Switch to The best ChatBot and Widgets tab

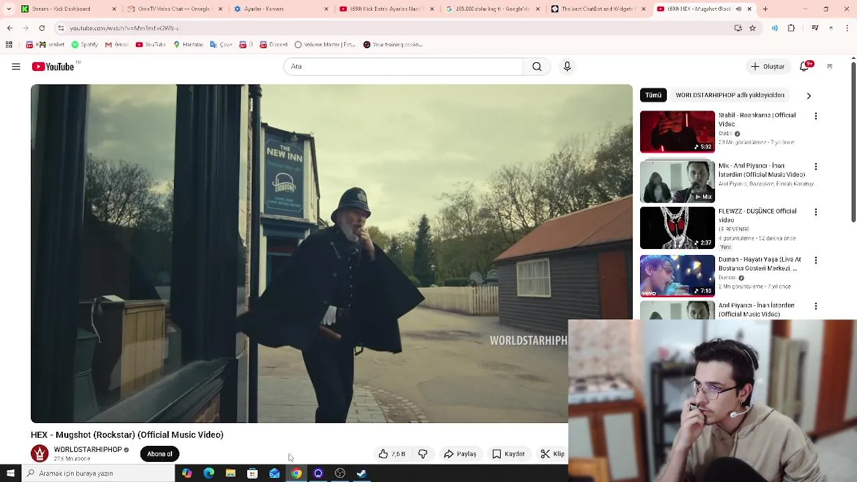(599, 9)
